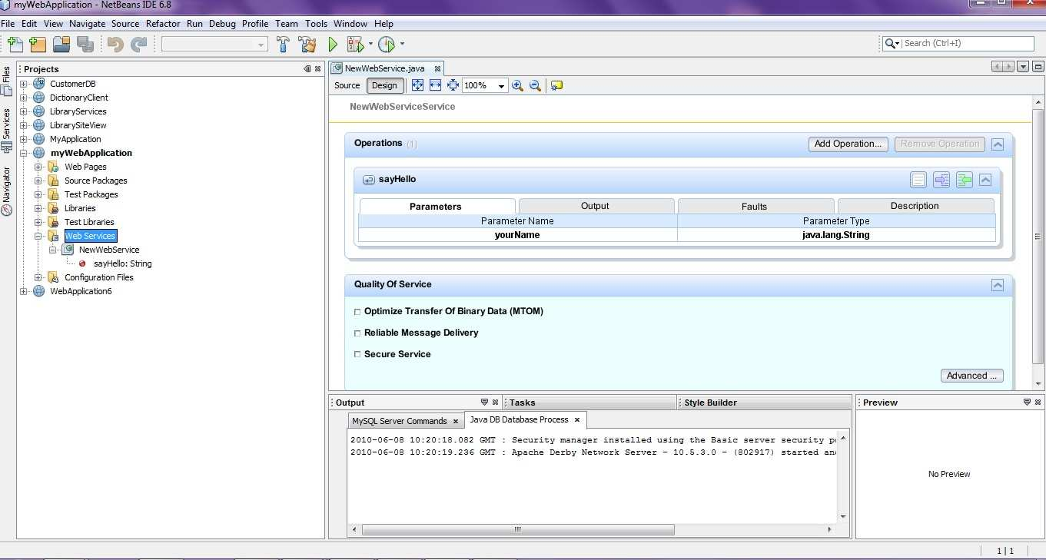Switch to Design view toggle
This screenshot has height=560, width=1046.
[385, 85]
